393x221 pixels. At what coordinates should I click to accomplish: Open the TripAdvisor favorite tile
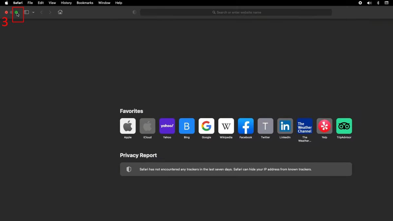tap(344, 126)
